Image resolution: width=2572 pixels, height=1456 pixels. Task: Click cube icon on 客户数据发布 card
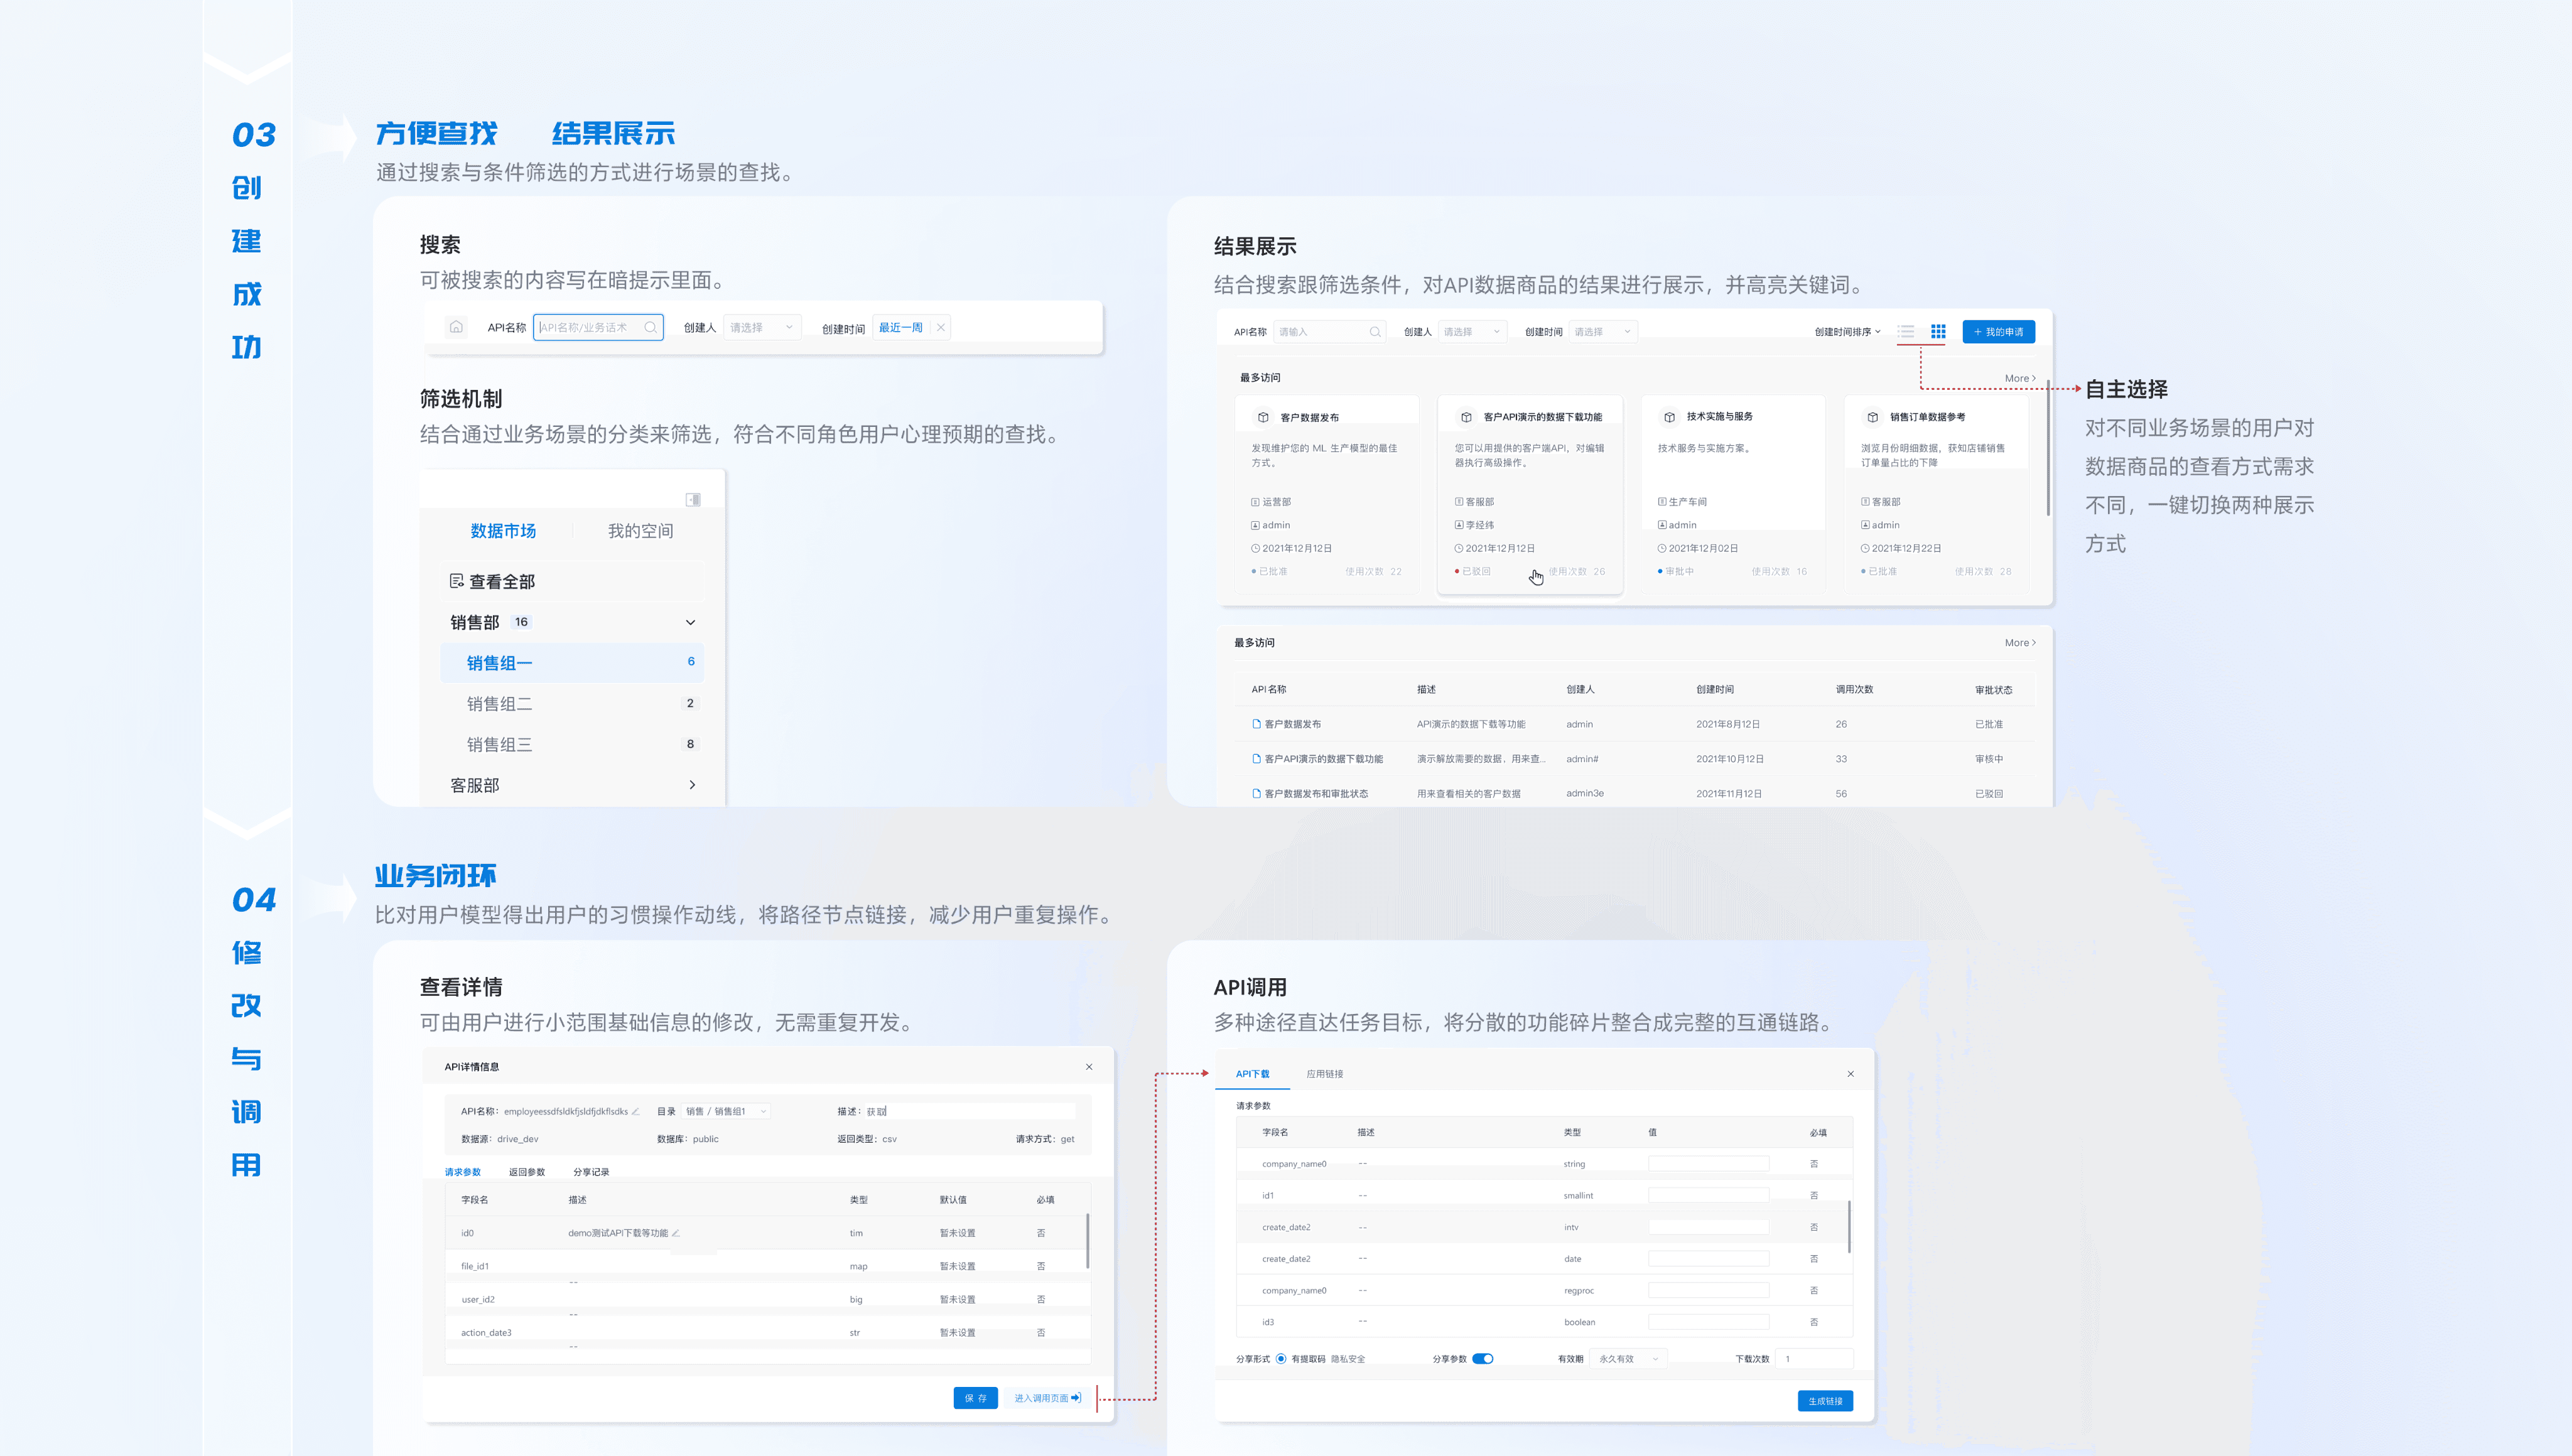point(1263,417)
